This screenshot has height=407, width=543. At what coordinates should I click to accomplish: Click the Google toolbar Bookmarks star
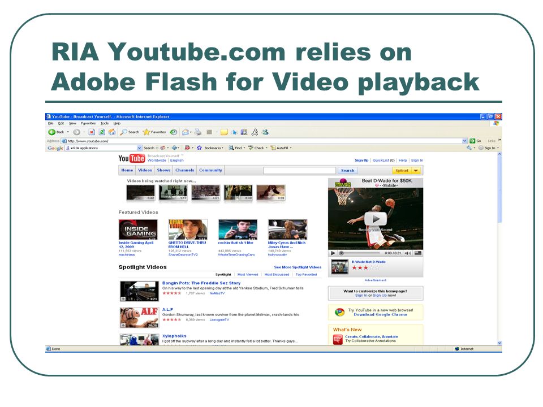pos(199,148)
